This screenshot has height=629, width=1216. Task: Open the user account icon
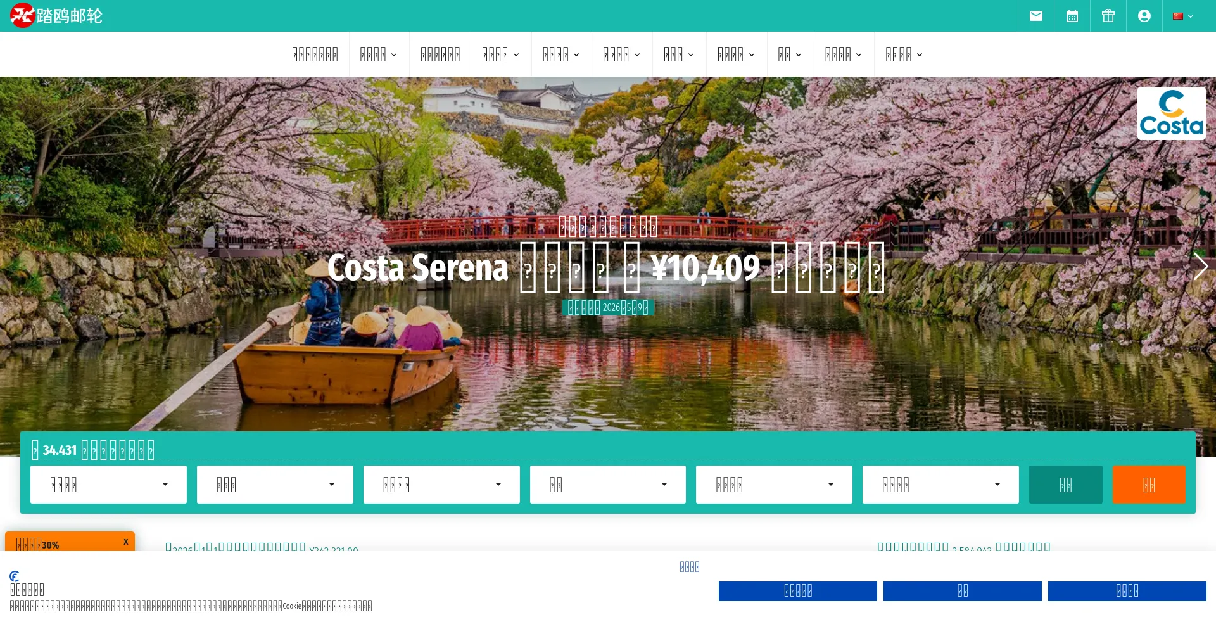pyautogui.click(x=1144, y=16)
